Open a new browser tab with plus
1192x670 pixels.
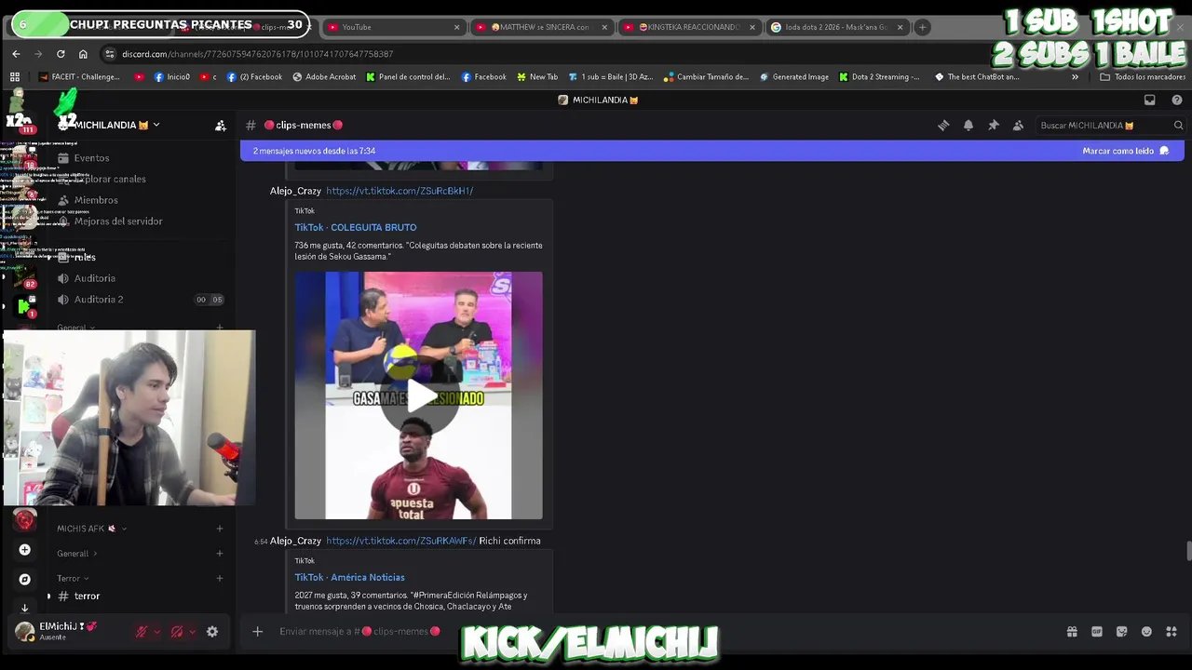922,27
